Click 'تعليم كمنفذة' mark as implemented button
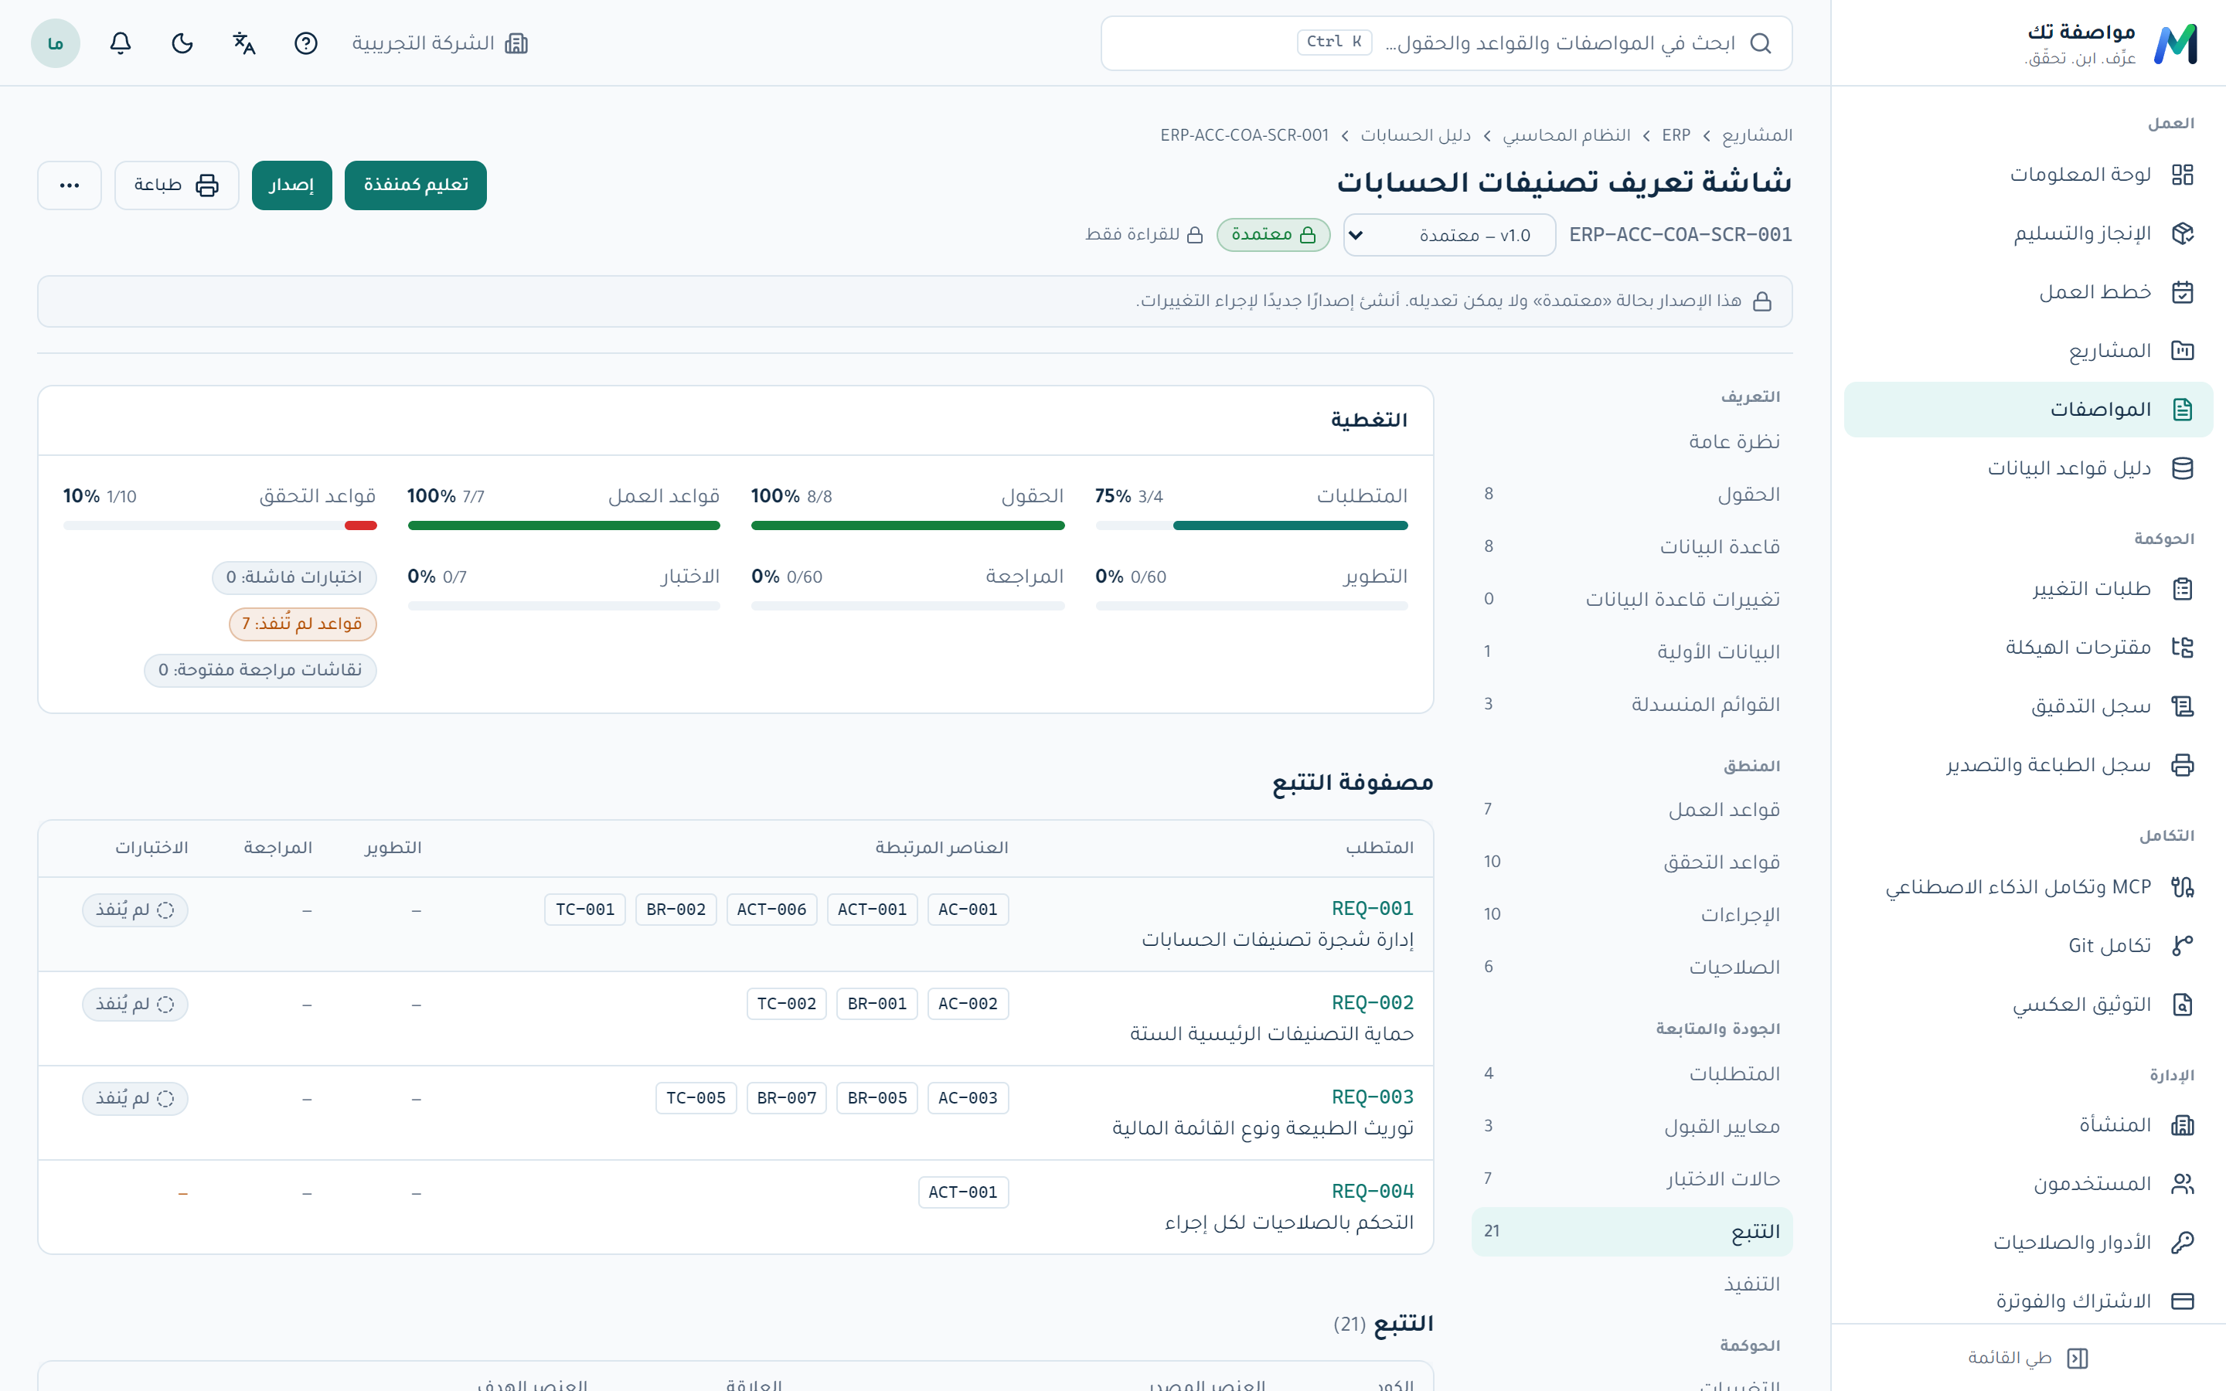The width and height of the screenshot is (2226, 1391). 416,185
